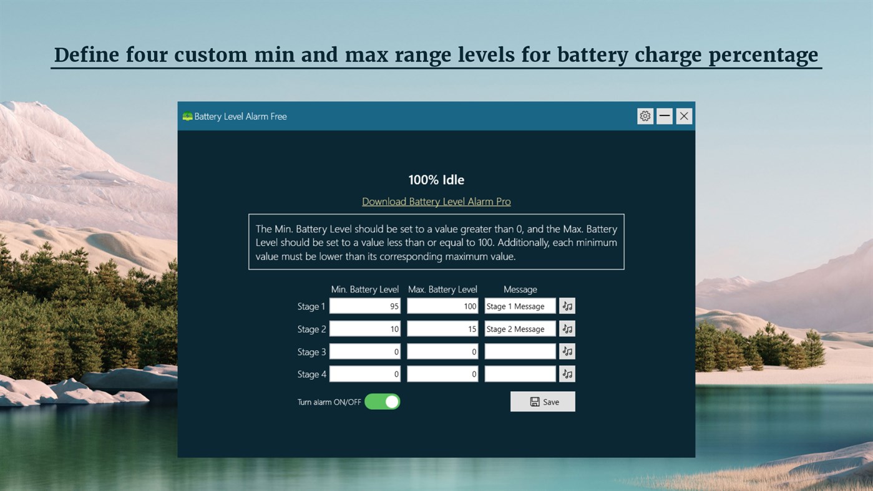Open the alarm sound picker for Stage 1

tap(567, 306)
